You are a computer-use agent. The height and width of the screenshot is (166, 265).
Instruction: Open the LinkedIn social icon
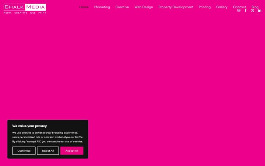(259, 10)
